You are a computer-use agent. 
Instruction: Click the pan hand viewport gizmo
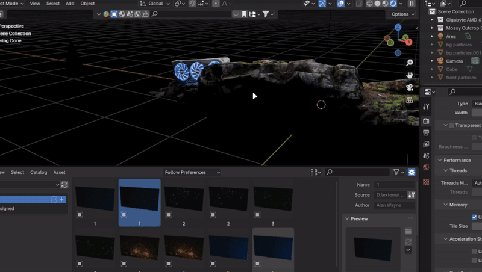tap(410, 75)
